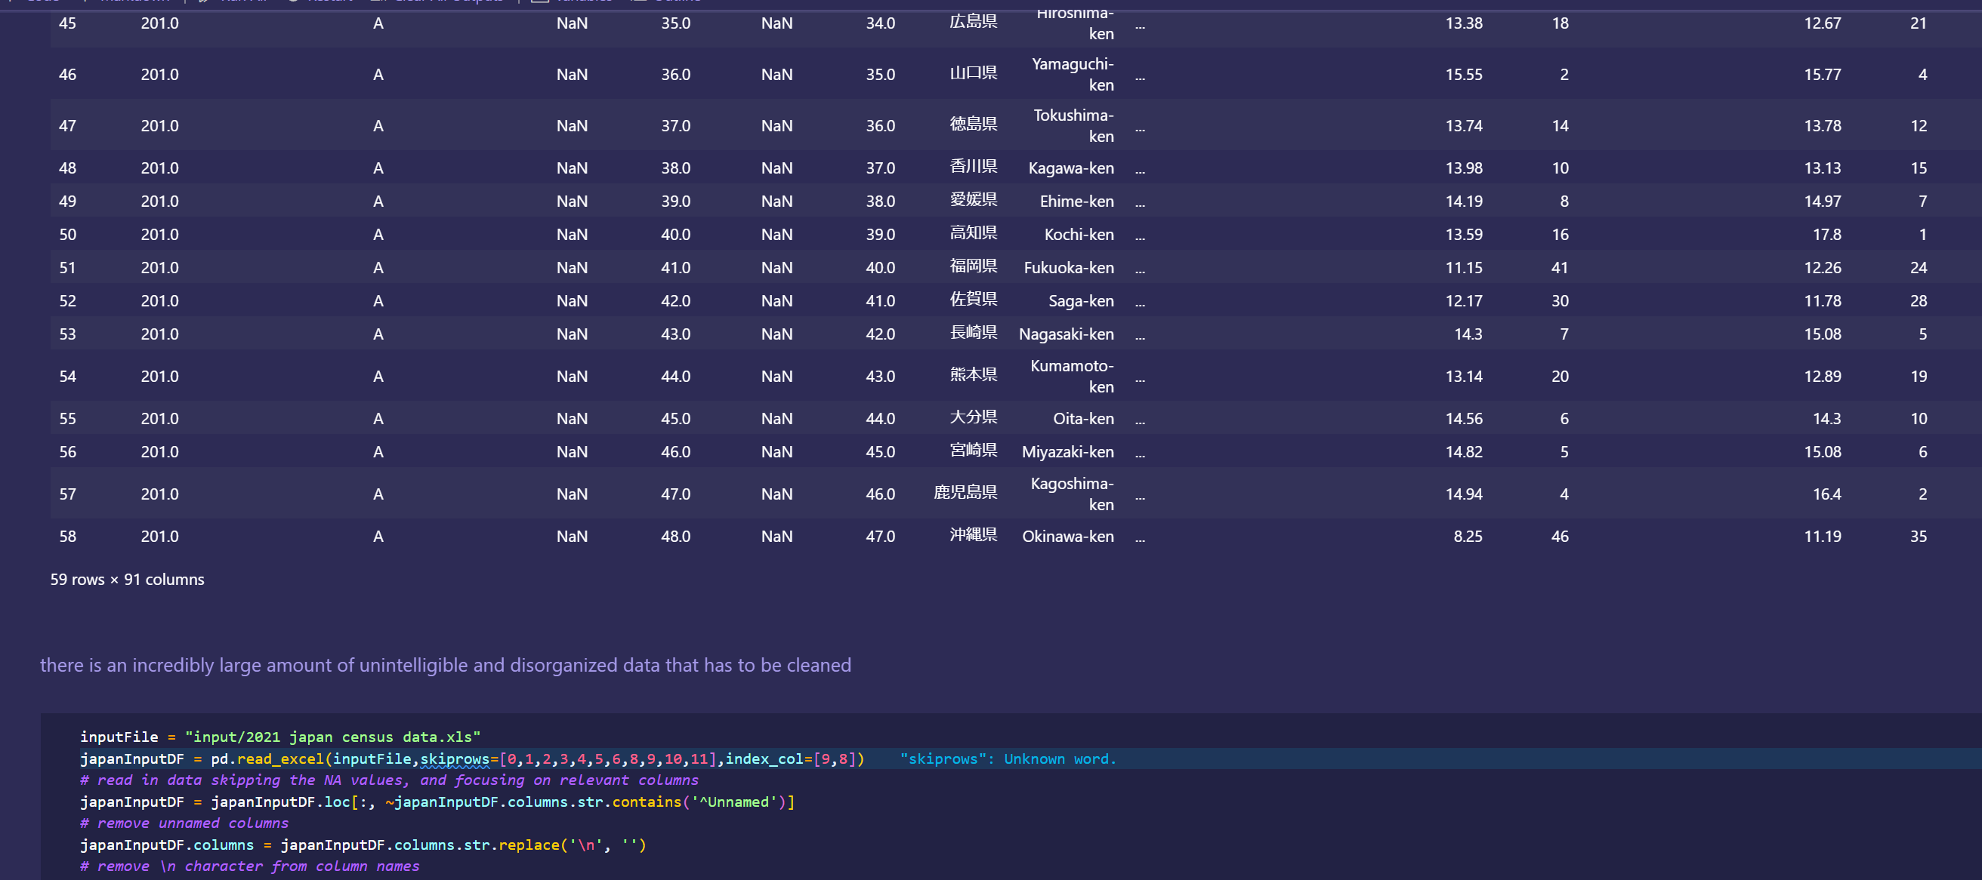Viewport: 1982px width, 880px height.
Task: Click the Okinawa-ken cell in the table
Action: [x=1067, y=537]
